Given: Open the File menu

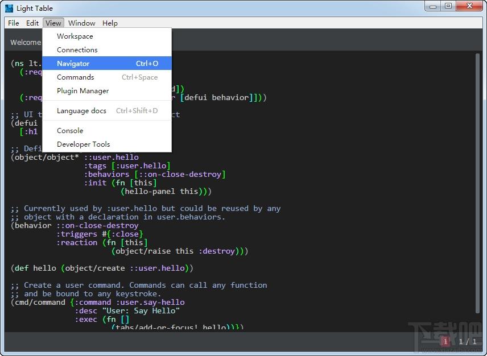Looking at the screenshot, I should coord(13,23).
